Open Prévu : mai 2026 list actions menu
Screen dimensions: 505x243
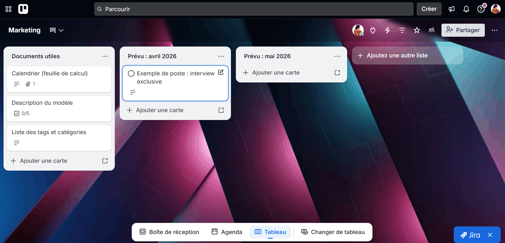337,56
